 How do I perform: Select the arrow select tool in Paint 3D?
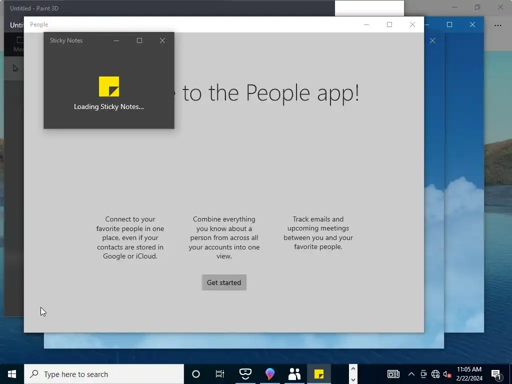coord(15,68)
